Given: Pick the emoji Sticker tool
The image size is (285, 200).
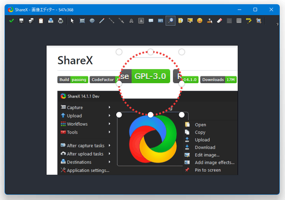Looking at the screenshot, I should [x=200, y=21].
